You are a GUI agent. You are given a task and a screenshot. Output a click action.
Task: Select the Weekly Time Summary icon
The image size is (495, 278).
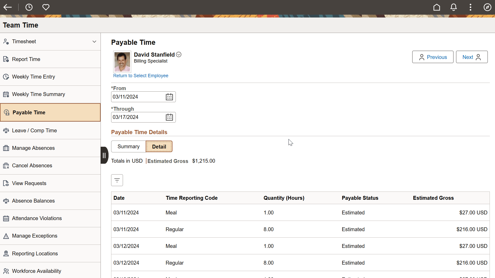click(6, 94)
